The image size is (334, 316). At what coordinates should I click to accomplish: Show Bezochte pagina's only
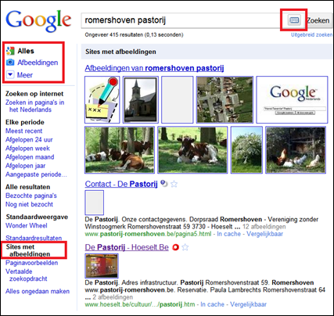pyautogui.click(x=31, y=196)
